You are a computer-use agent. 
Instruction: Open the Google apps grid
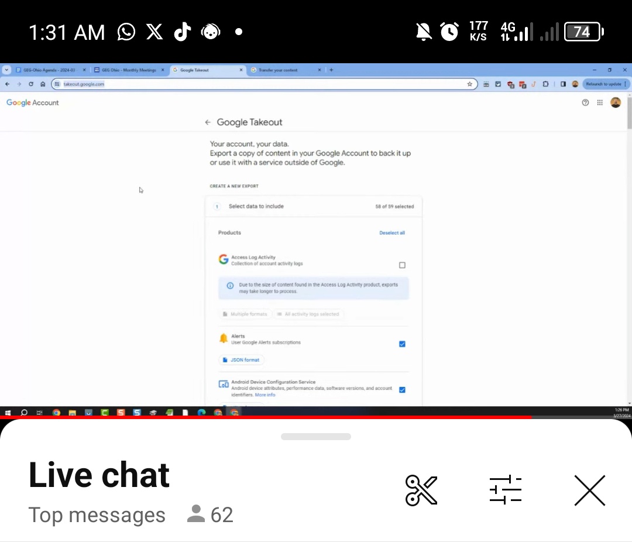coord(600,102)
